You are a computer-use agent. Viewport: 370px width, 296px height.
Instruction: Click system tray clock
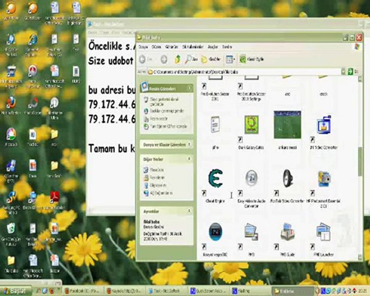pyautogui.click(x=361, y=291)
